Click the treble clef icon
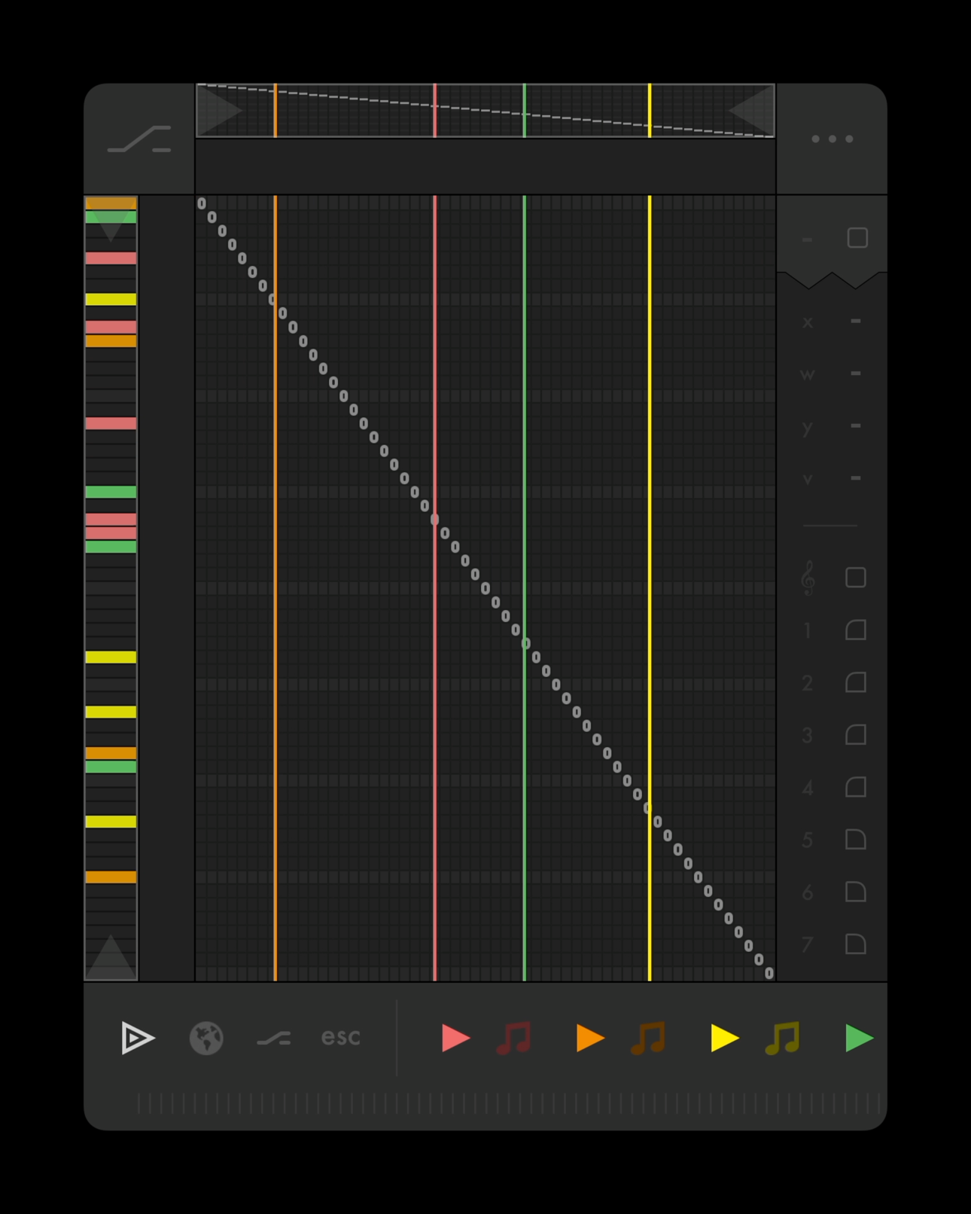 tap(808, 578)
